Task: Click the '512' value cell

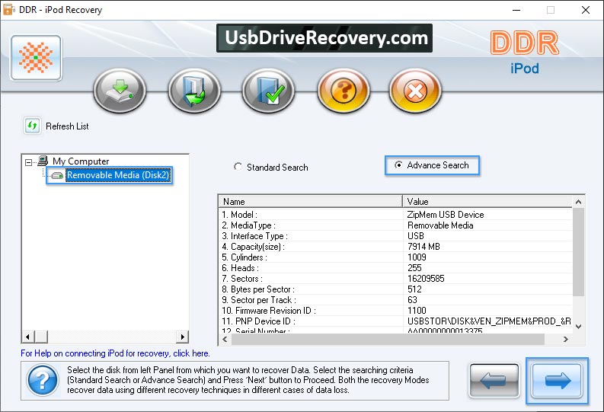Action: click(x=414, y=289)
